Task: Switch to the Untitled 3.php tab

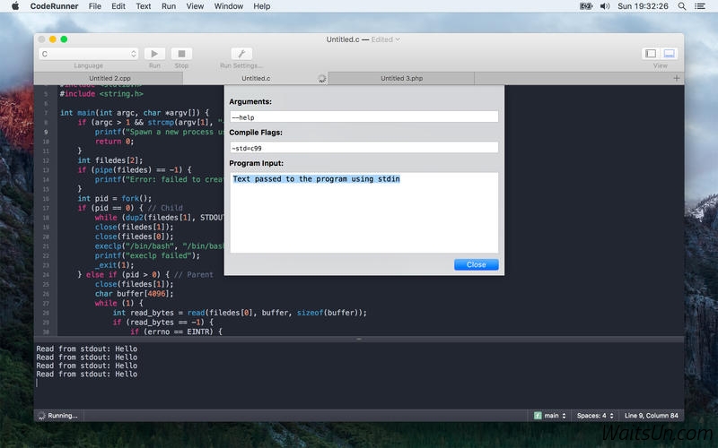Action: pyautogui.click(x=401, y=79)
